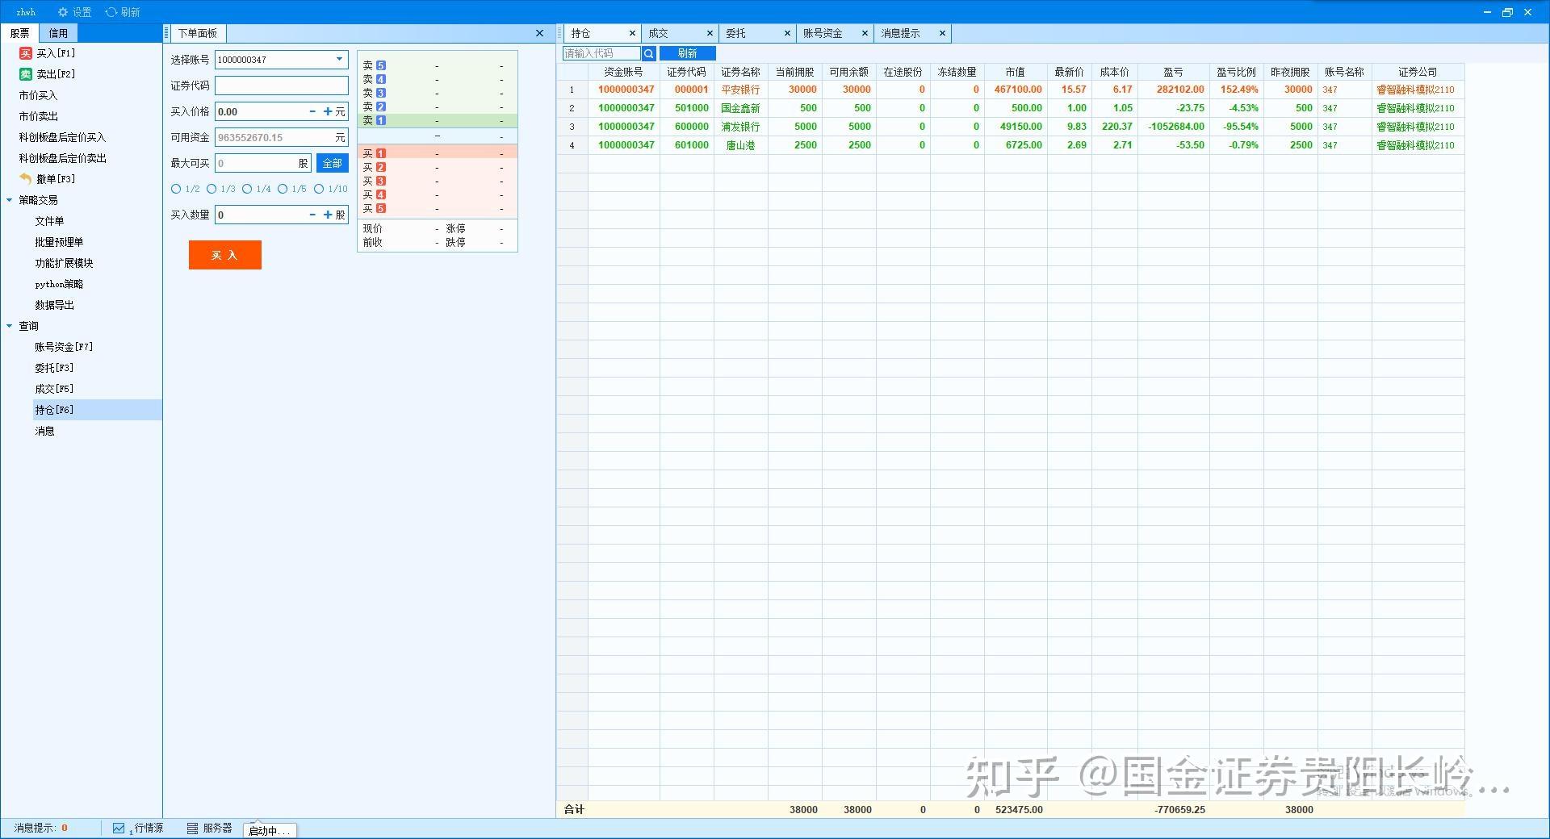
Task: Click the orange 买入 buy button
Action: 224,255
